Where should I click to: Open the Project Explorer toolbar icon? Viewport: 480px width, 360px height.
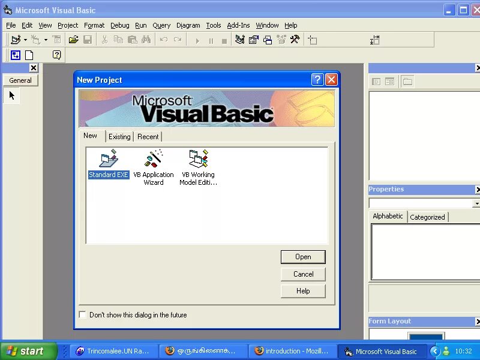coord(239,40)
